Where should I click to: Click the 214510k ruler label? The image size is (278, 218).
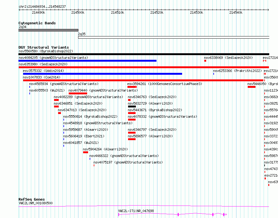[x=117, y=12]
